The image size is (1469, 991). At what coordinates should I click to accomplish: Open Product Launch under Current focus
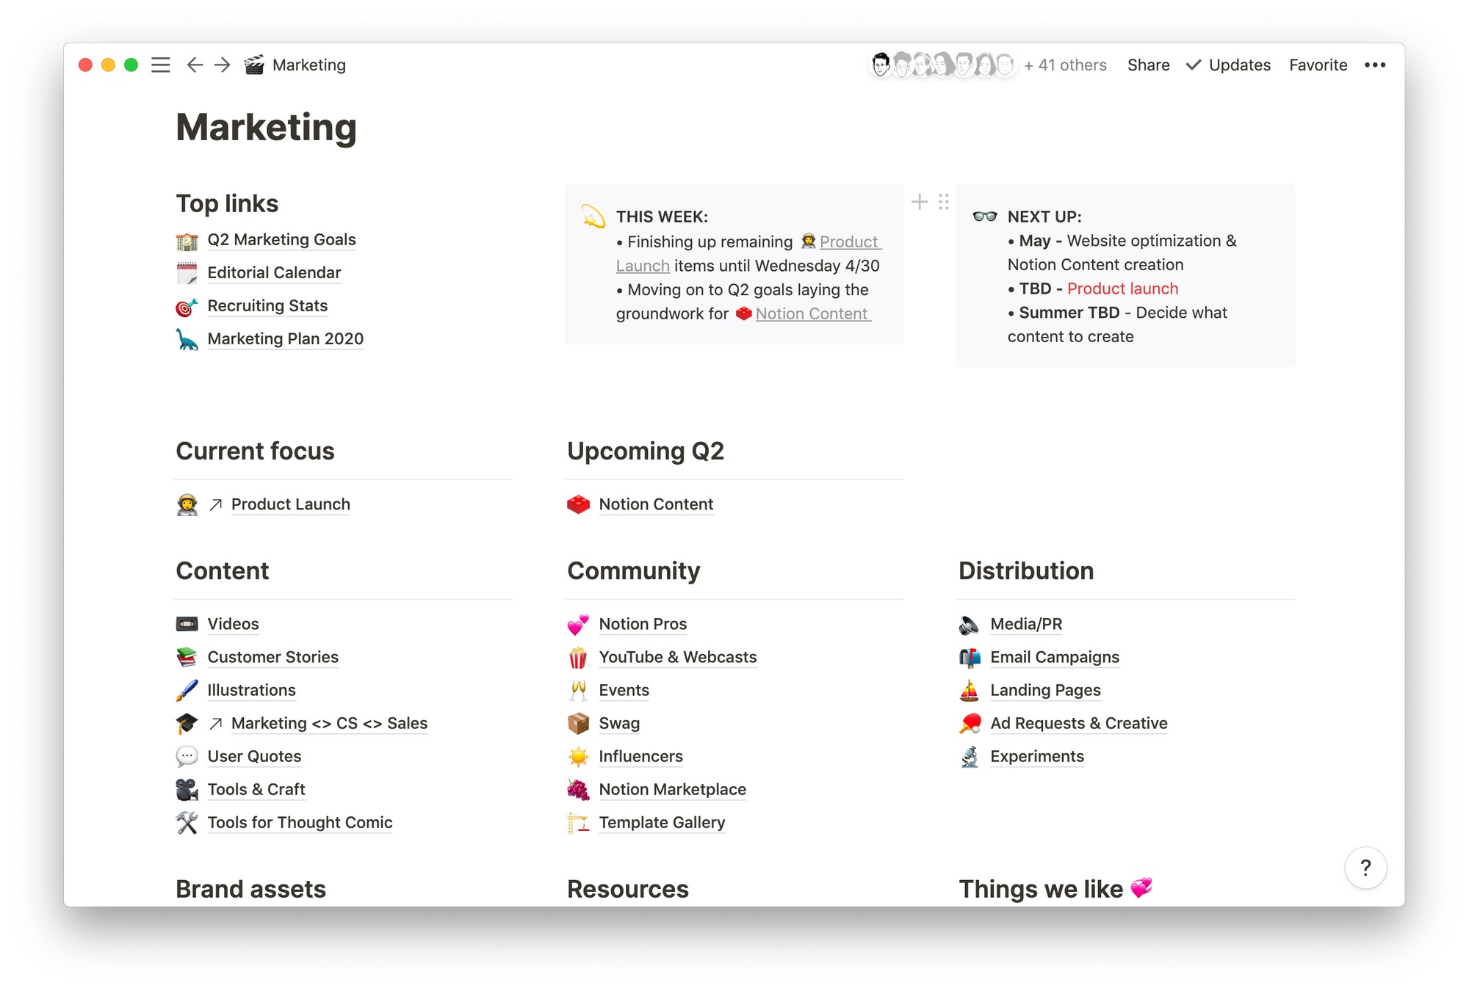290,504
